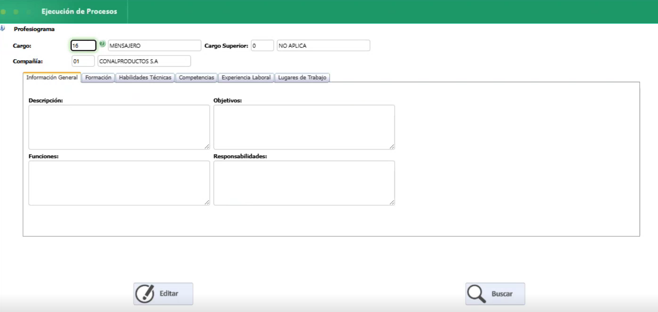The width and height of the screenshot is (658, 312).
Task: Click the Descripción text area resize handle
Action: click(207, 147)
